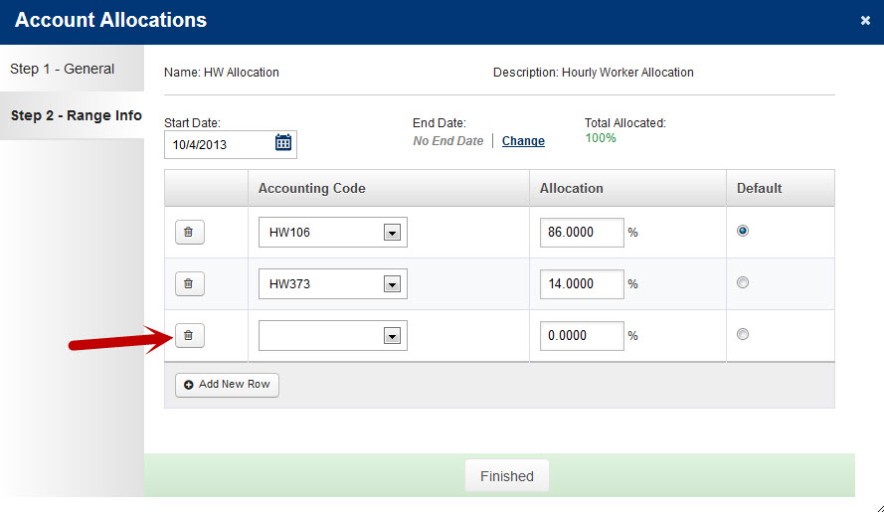Viewport: 884px width, 512px height.
Task: Focus the 86.0000 allocation field
Action: pyautogui.click(x=582, y=233)
